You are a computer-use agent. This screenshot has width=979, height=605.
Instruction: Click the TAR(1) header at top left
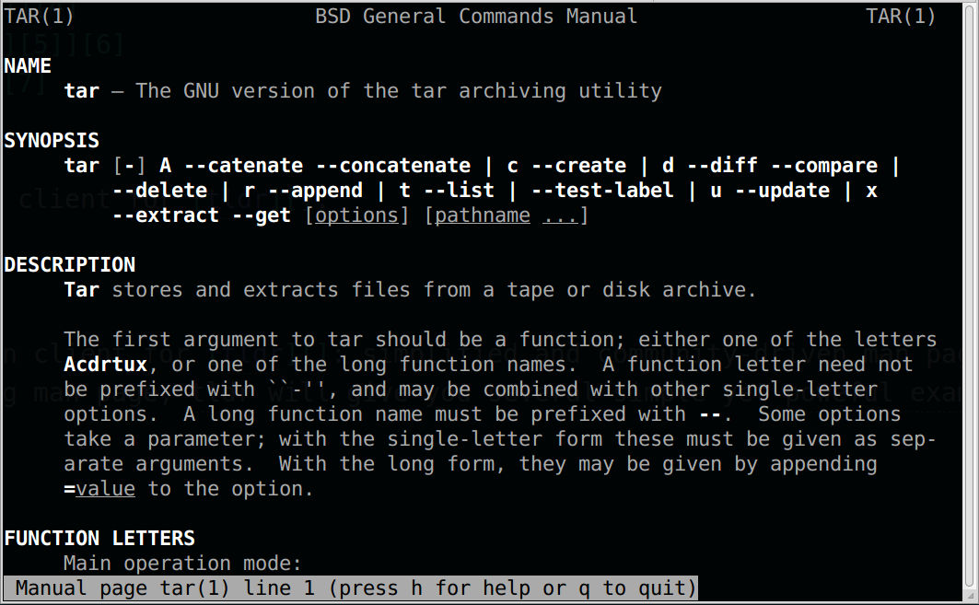[39, 17]
